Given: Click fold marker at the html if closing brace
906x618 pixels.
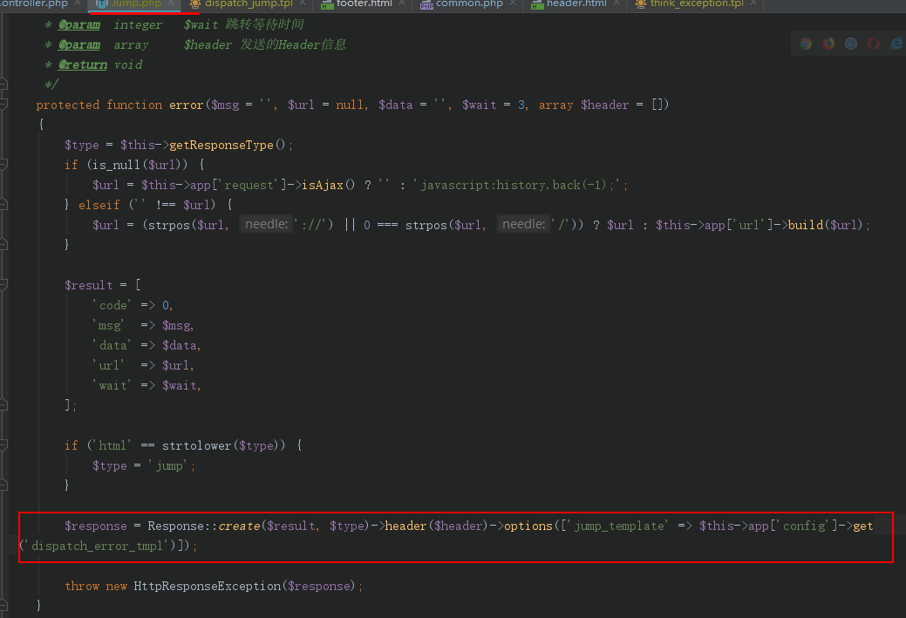Looking at the screenshot, I should pos(3,485).
